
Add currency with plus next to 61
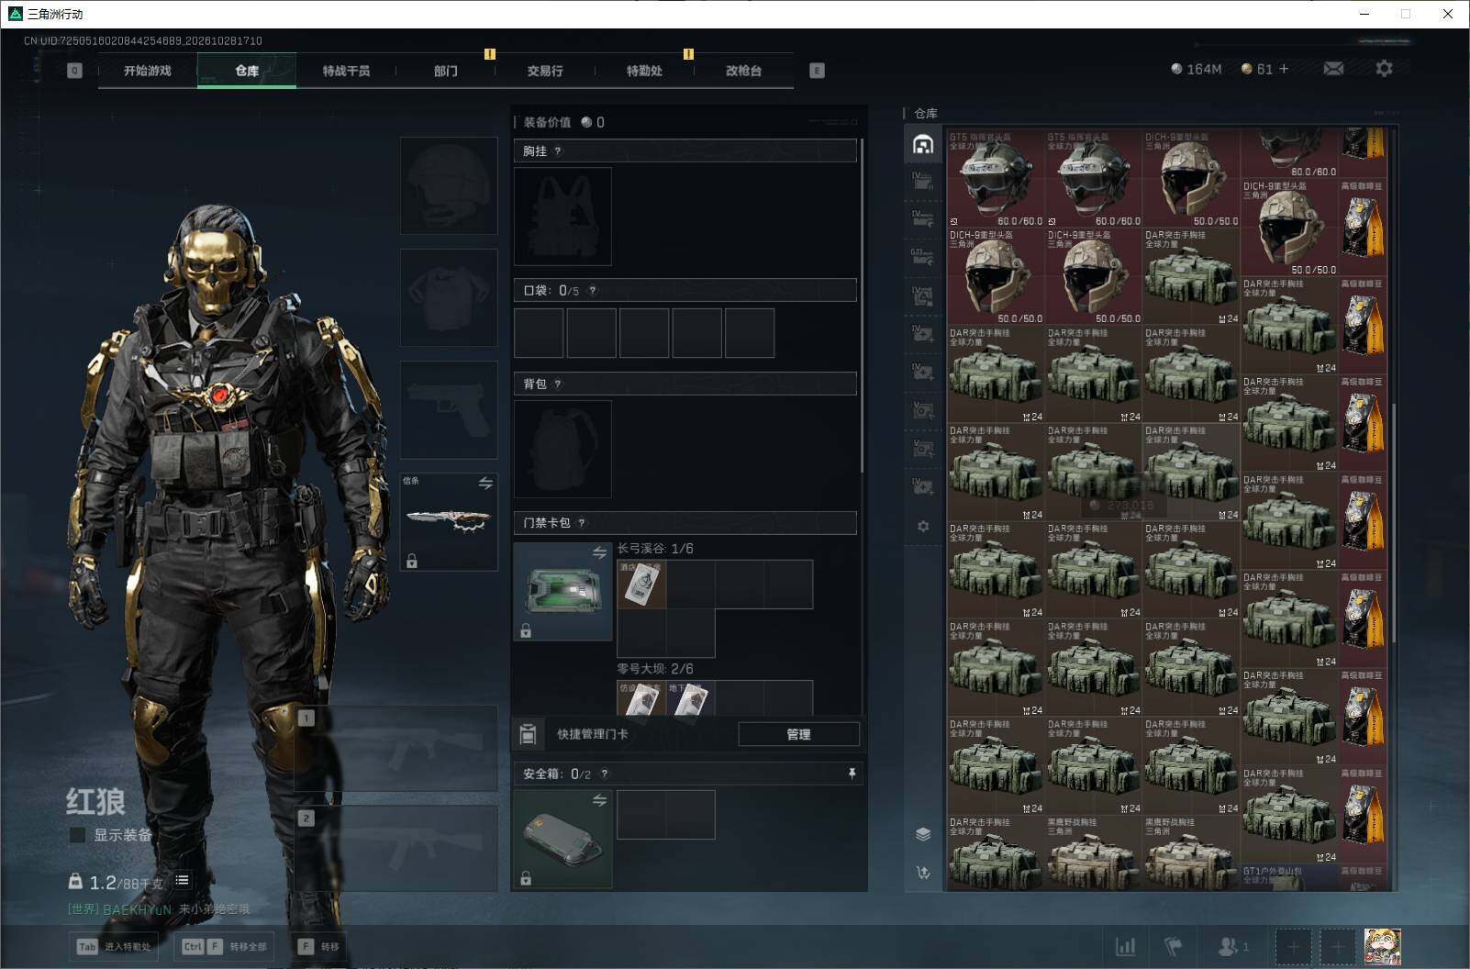[1283, 69]
